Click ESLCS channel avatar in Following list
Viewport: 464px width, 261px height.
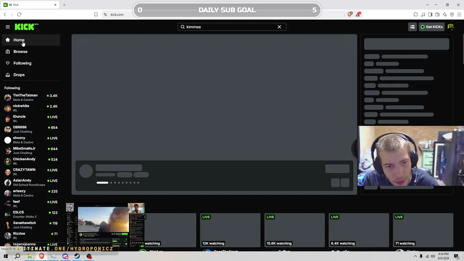click(8, 214)
